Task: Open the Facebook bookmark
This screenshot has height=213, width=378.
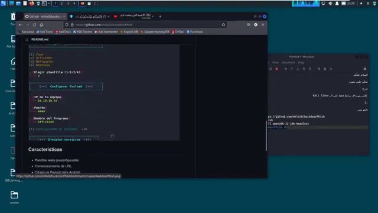Action: click(x=194, y=31)
